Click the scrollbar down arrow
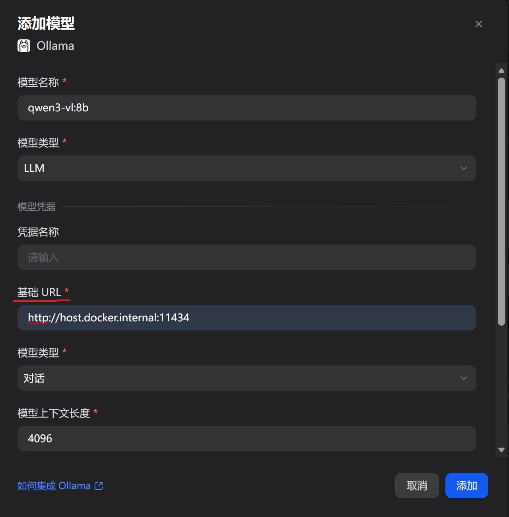Viewport: 509px width, 517px height. click(x=501, y=450)
